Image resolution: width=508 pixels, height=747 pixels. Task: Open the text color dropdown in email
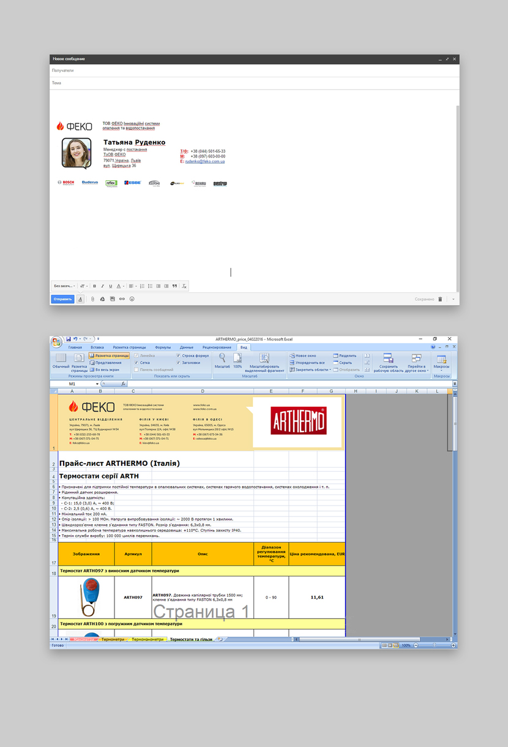[x=120, y=286]
